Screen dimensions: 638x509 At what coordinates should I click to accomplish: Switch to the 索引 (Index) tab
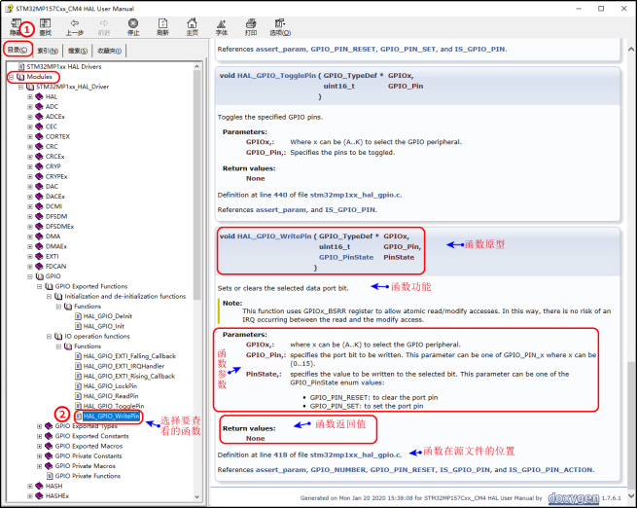[48, 51]
